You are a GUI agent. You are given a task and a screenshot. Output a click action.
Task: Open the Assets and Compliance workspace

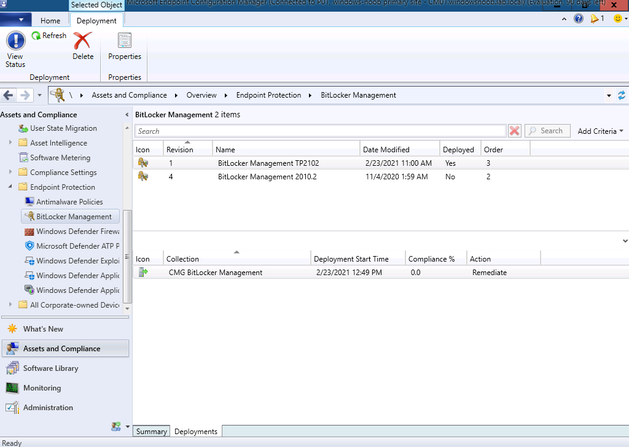tap(65, 348)
